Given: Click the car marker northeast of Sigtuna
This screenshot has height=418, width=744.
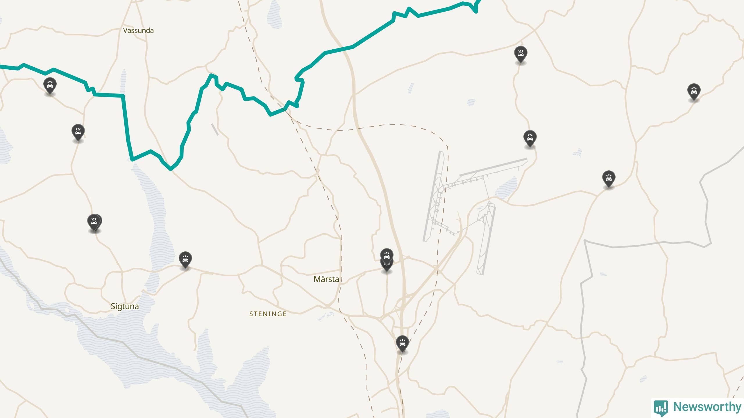Looking at the screenshot, I should pos(185,259).
